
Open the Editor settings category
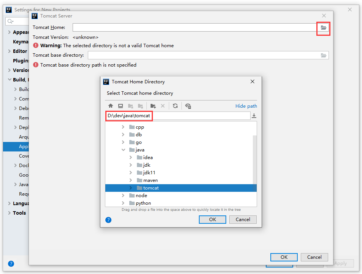(20, 51)
